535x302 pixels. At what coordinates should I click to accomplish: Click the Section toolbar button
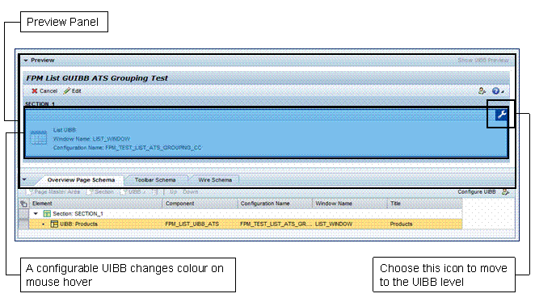(101, 192)
